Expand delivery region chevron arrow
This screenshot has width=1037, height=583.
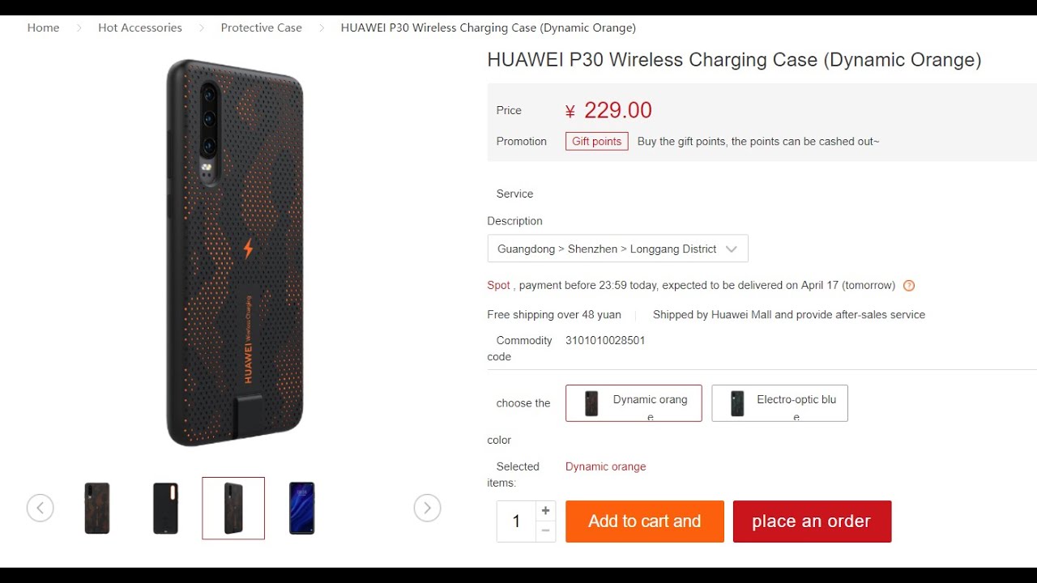click(x=732, y=249)
